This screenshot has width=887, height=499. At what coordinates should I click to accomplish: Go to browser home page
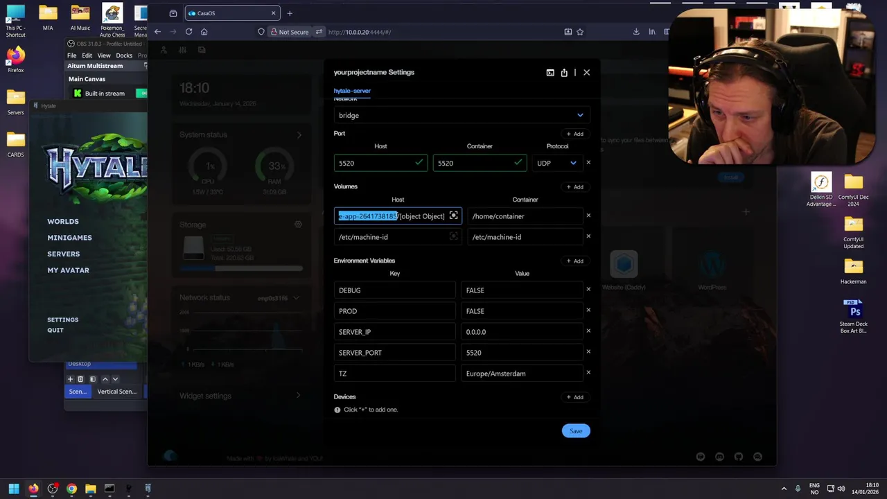(x=204, y=32)
